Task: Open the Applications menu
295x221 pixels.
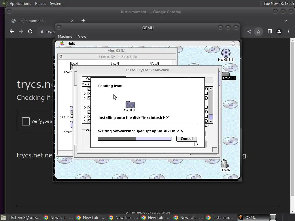Action: pyautogui.click(x=20, y=3)
